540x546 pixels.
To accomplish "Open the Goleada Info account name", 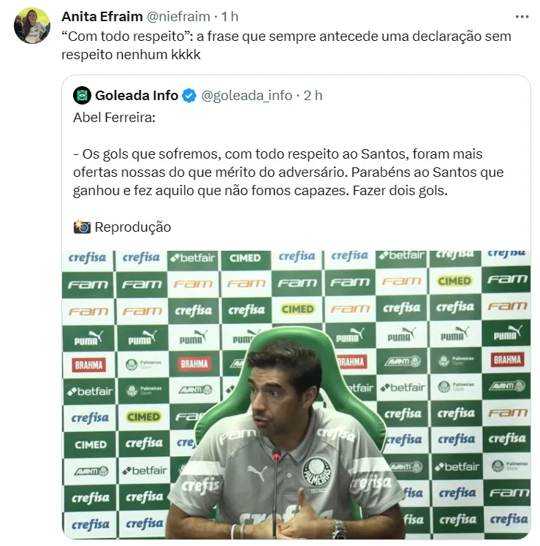I will click(137, 96).
